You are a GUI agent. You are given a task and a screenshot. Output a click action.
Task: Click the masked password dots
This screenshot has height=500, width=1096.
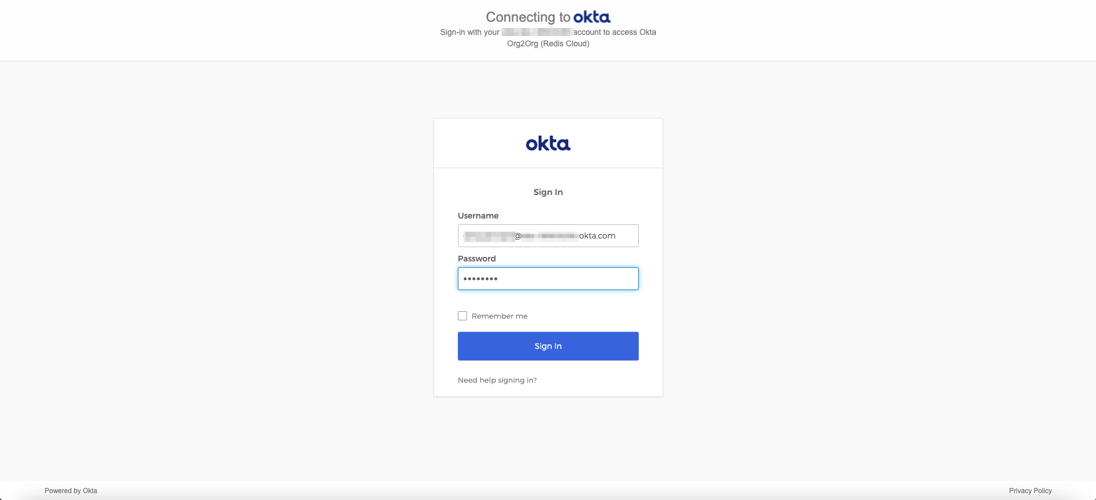480,279
